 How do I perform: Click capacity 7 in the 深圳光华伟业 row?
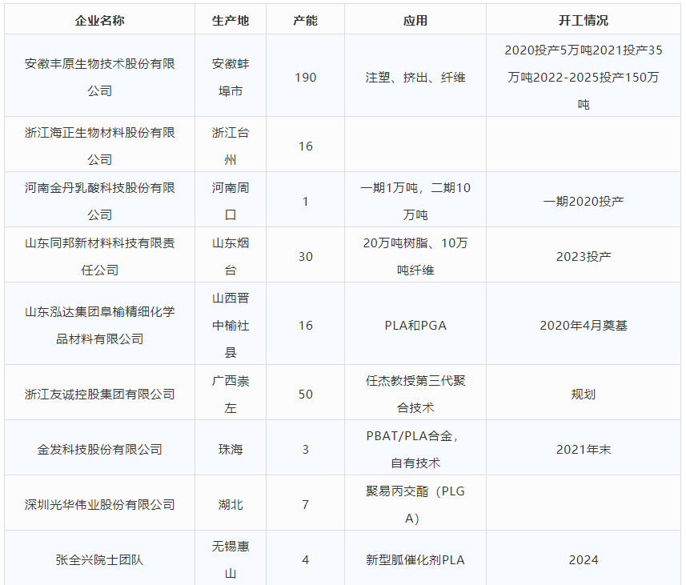coord(305,504)
